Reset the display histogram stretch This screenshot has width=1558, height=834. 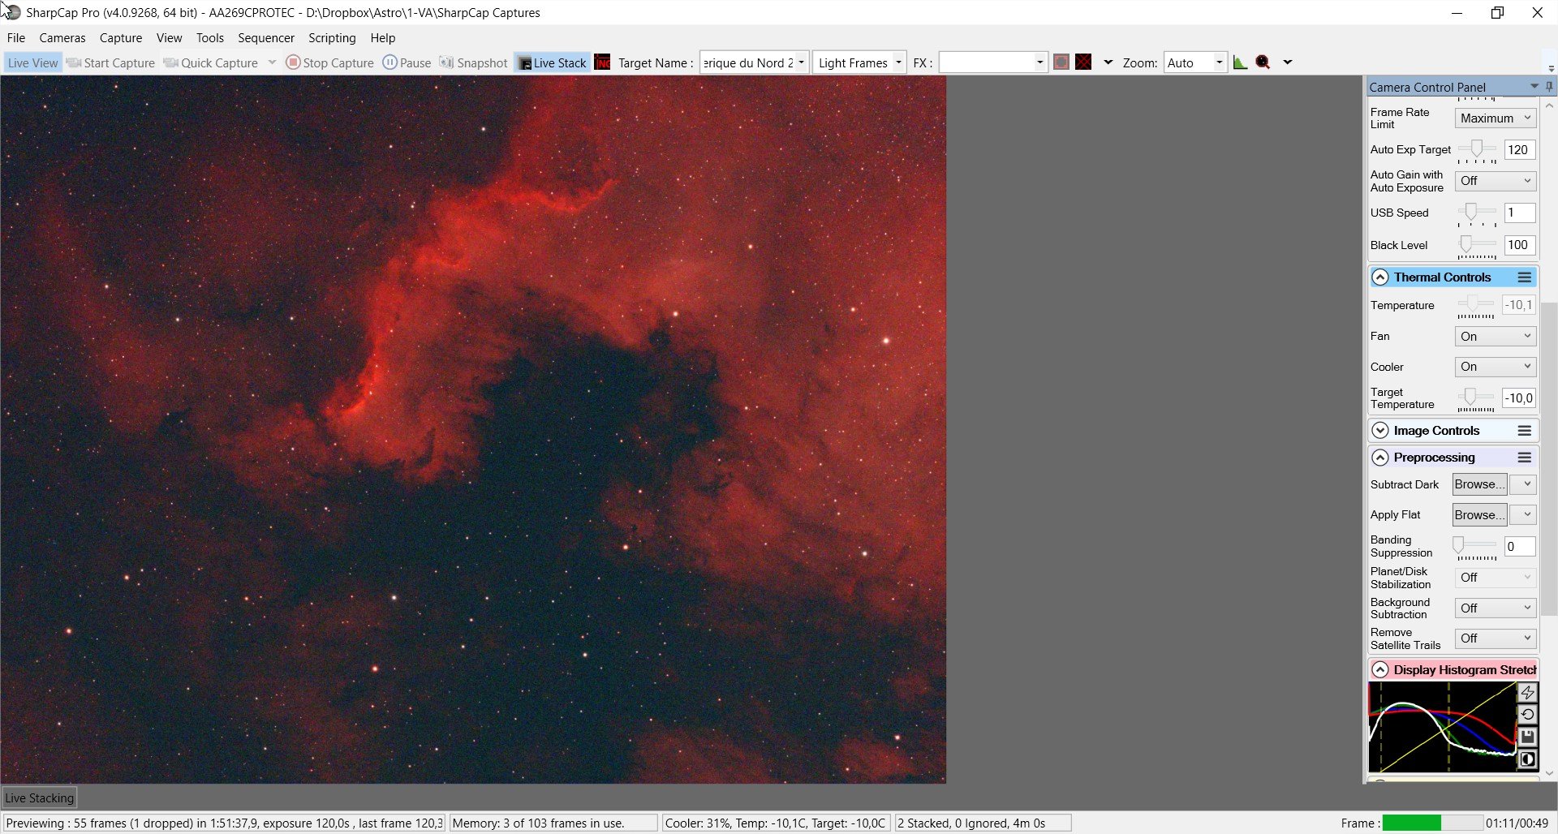(1527, 715)
